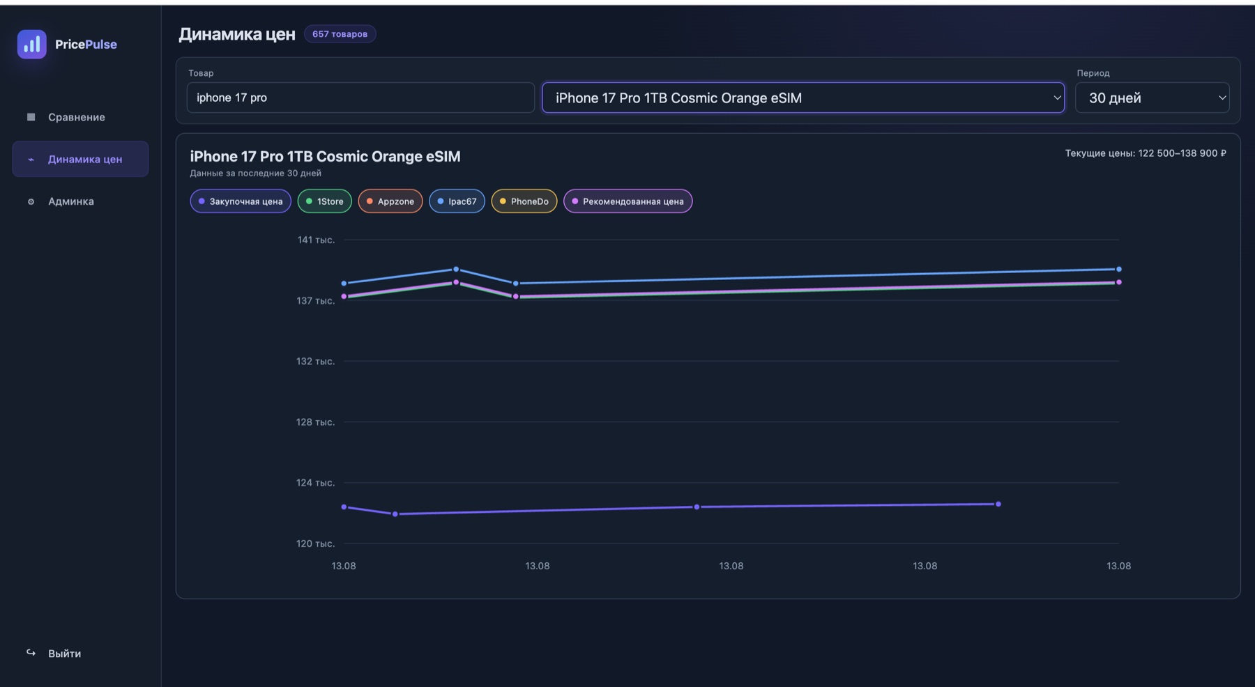The image size is (1255, 687).
Task: Click the Текущие цены range text
Action: [1146, 153]
